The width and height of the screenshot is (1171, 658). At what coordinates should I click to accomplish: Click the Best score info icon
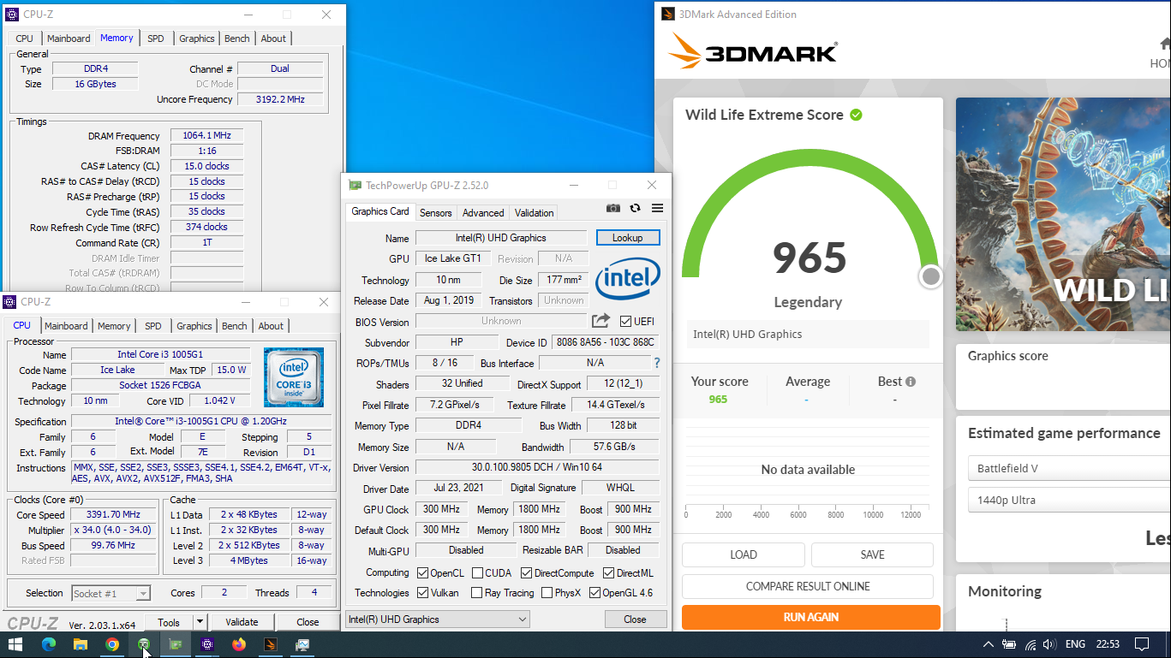pos(911,382)
